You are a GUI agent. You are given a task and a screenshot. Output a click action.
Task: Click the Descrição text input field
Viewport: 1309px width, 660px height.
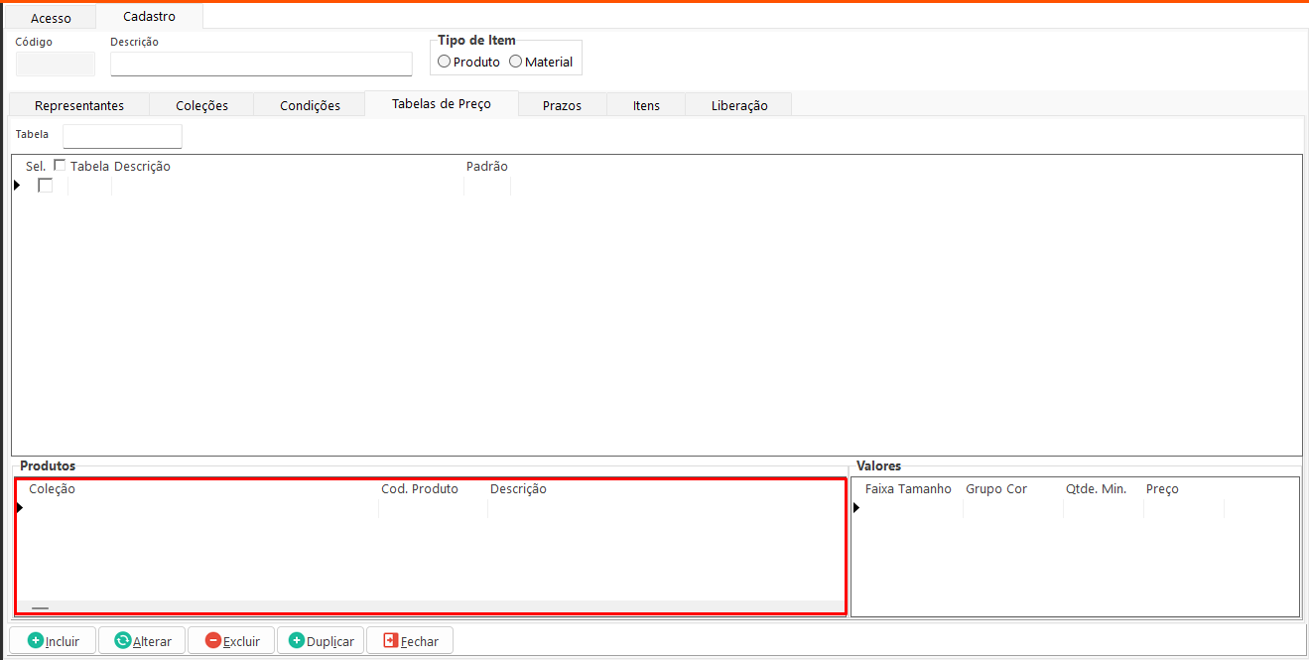click(x=261, y=65)
